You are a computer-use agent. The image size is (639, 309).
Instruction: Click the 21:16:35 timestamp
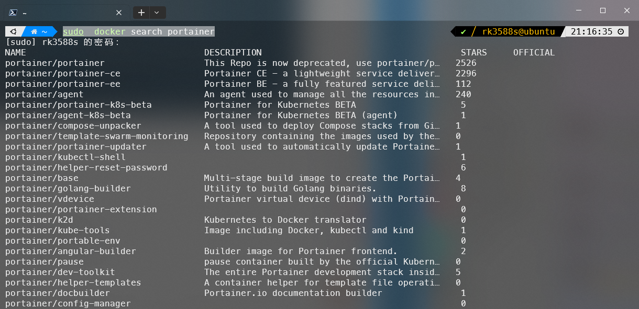coord(591,32)
